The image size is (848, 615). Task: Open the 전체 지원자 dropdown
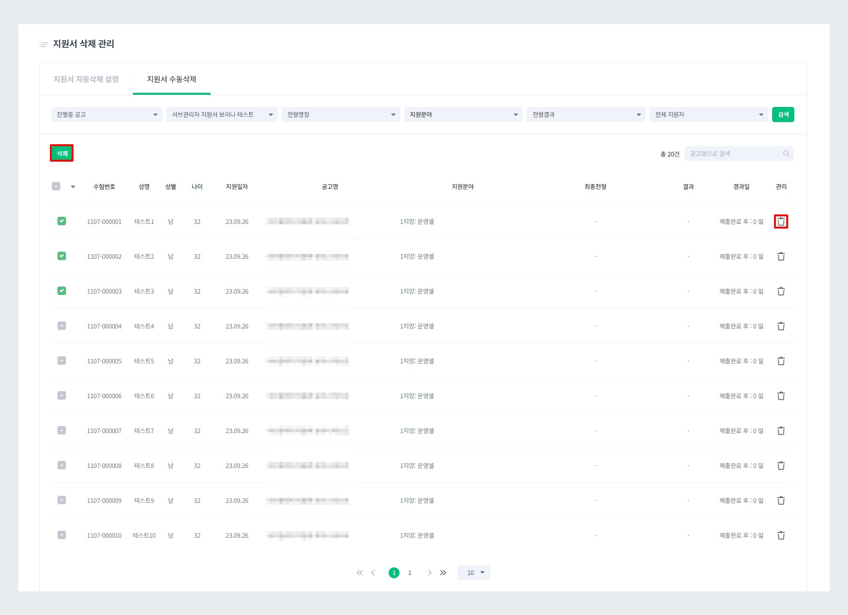709,115
